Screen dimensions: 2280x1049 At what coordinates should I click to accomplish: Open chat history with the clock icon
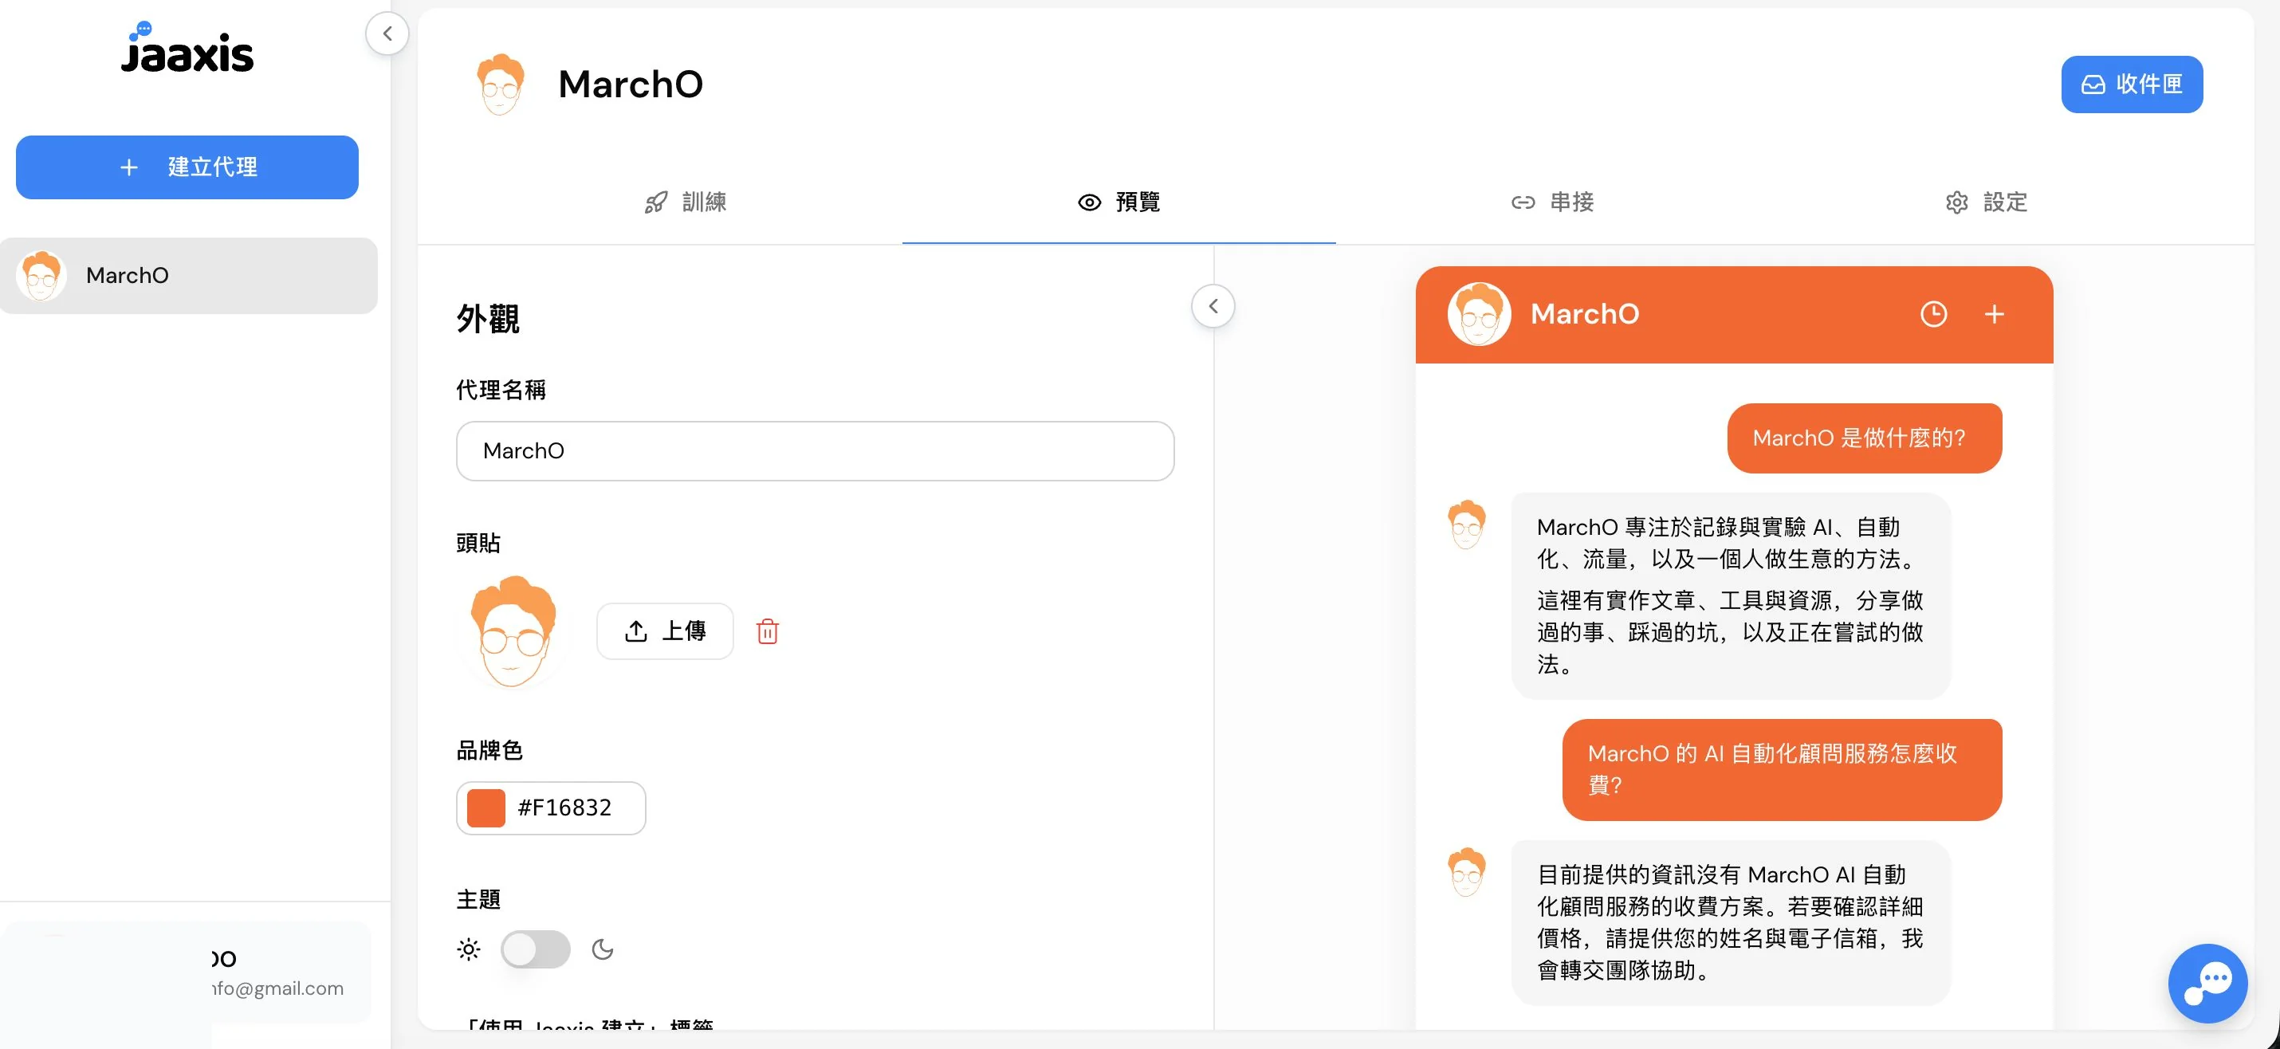1933,314
